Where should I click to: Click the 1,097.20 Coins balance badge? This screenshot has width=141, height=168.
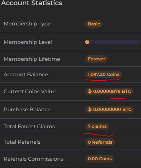click(104, 74)
